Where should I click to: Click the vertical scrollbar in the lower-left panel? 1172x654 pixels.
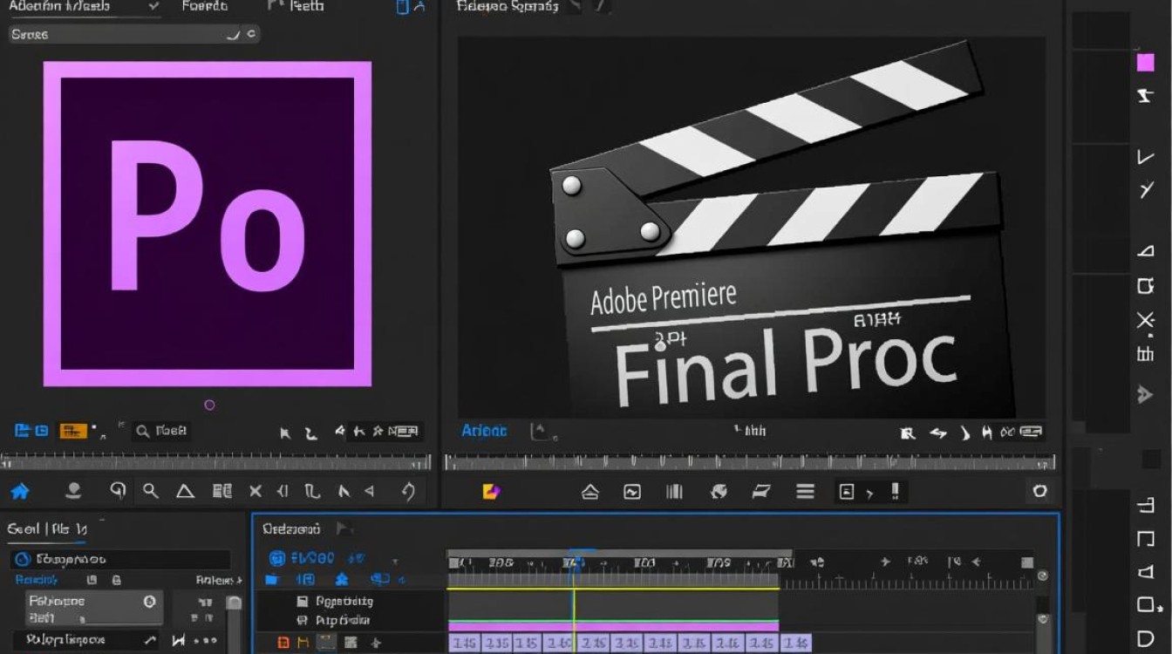coord(234,623)
